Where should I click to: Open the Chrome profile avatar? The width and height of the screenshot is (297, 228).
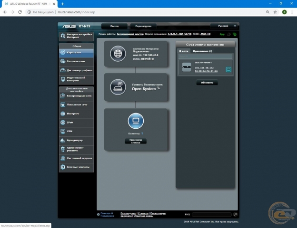pos(284,12)
